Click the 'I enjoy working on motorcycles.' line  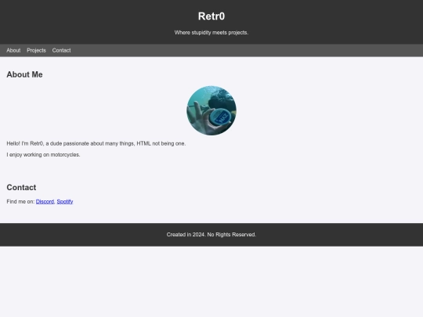point(43,155)
